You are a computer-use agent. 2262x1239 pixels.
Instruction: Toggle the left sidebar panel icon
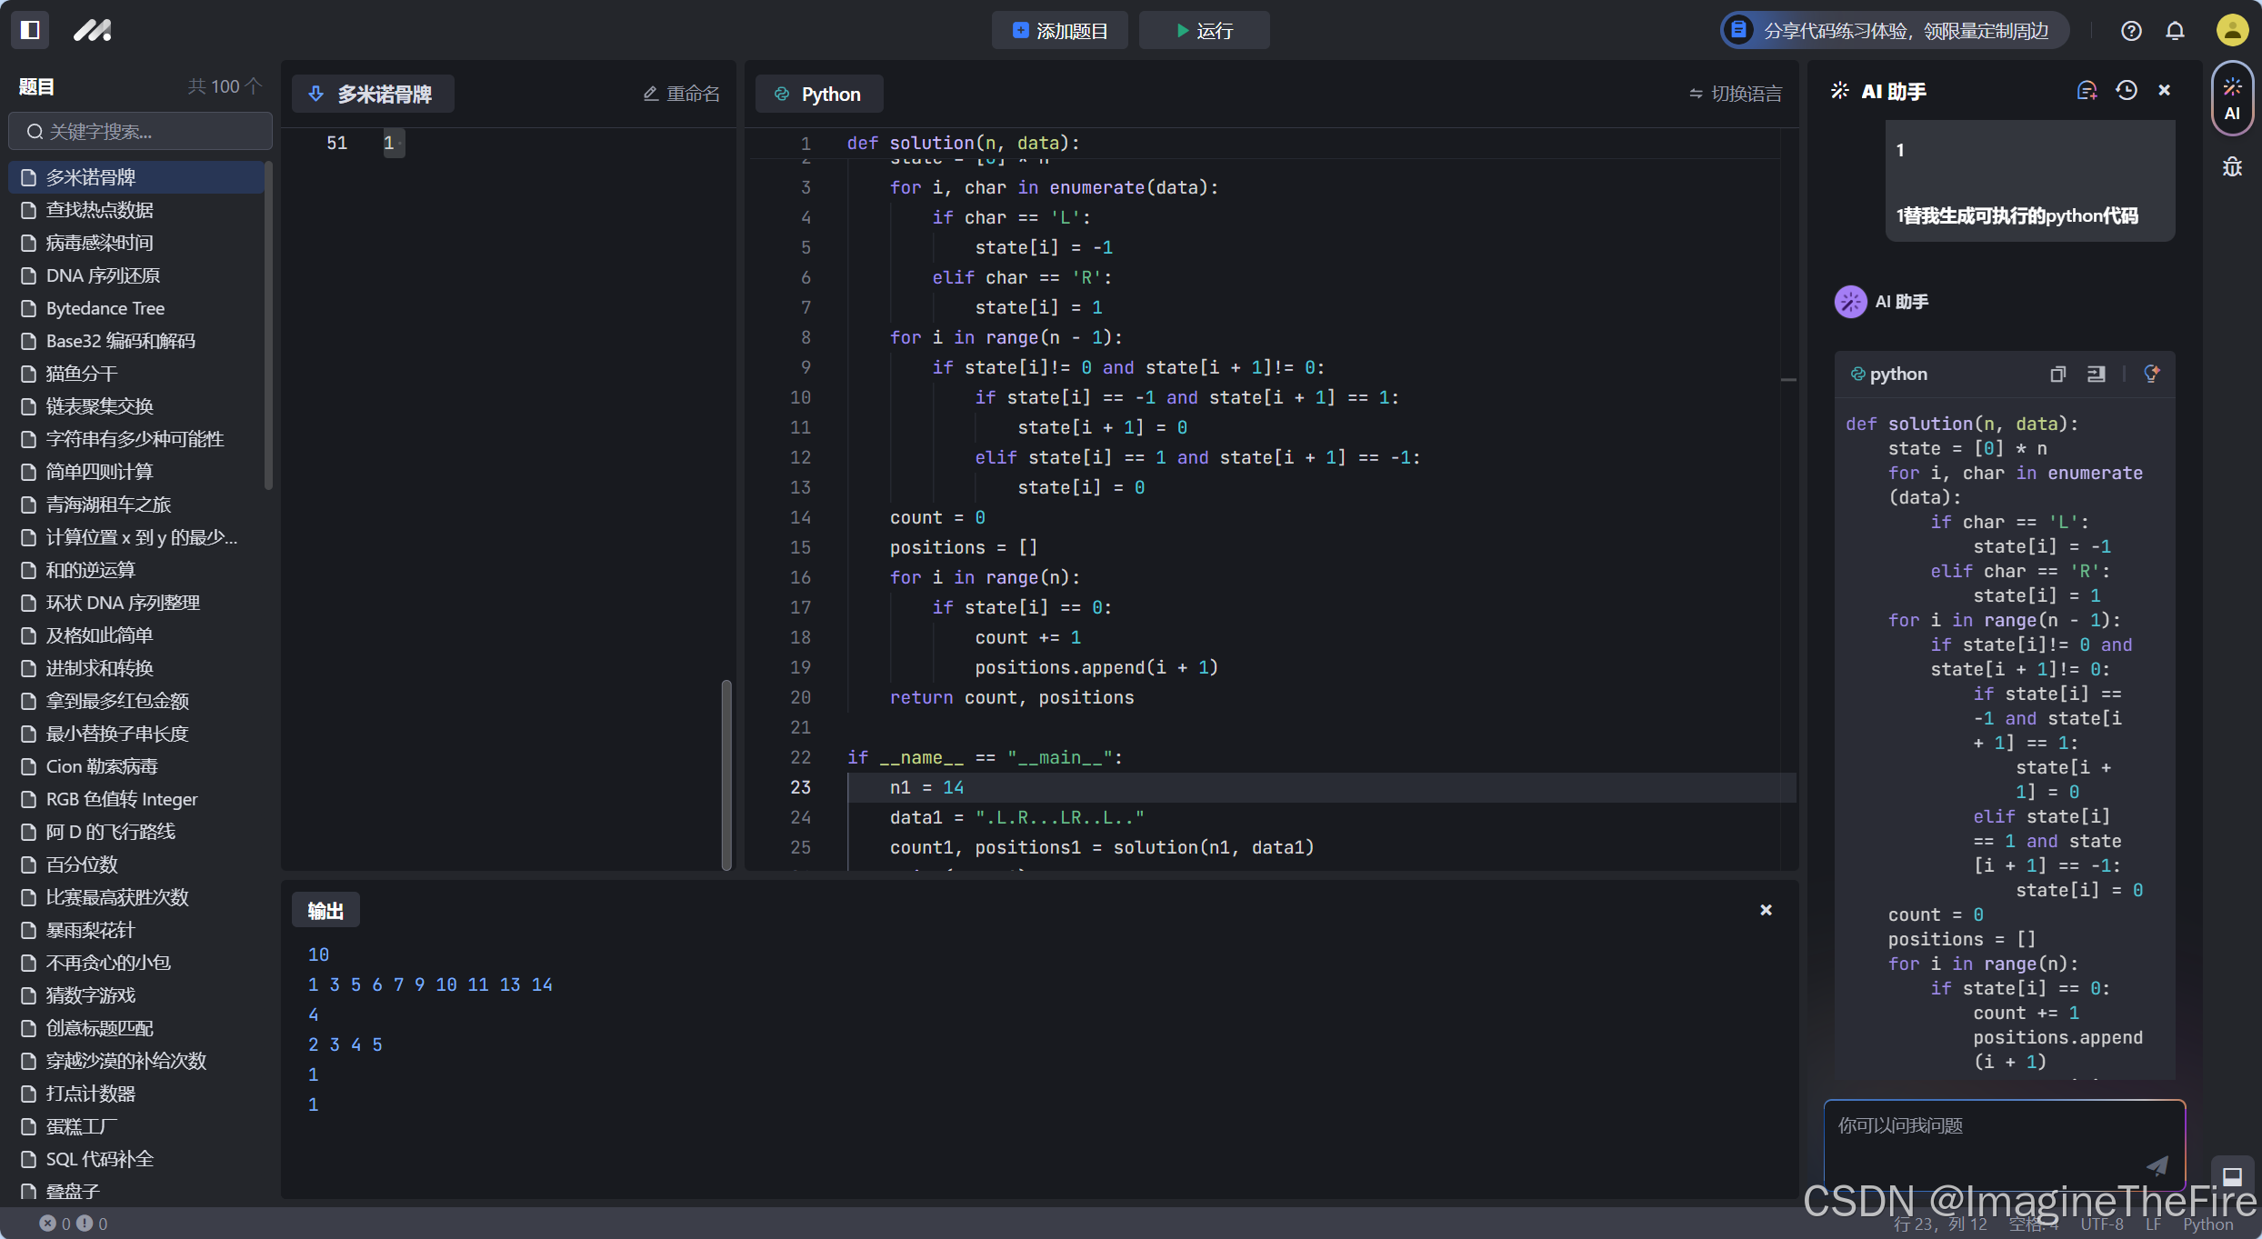[30, 30]
